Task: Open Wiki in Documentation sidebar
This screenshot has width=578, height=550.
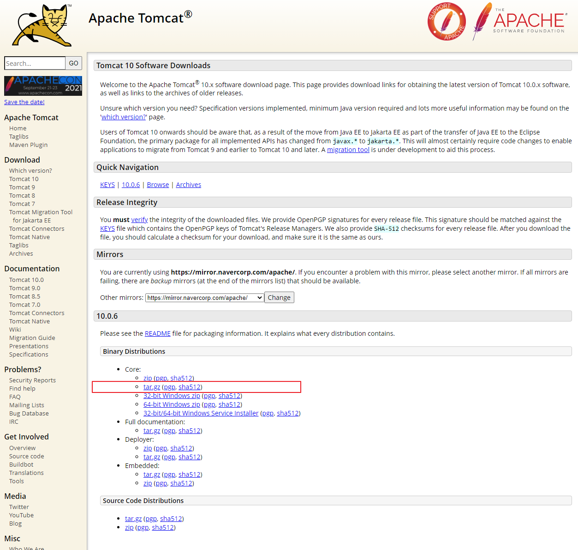Action: coord(15,329)
